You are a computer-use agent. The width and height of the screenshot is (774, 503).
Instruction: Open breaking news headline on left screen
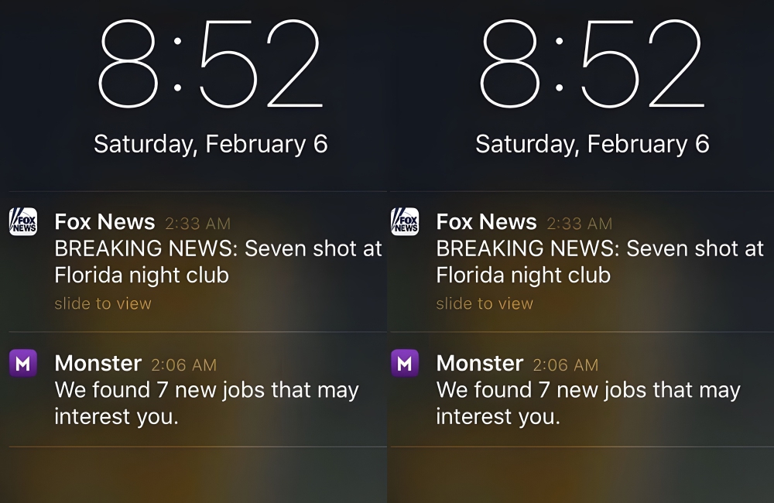click(x=218, y=262)
